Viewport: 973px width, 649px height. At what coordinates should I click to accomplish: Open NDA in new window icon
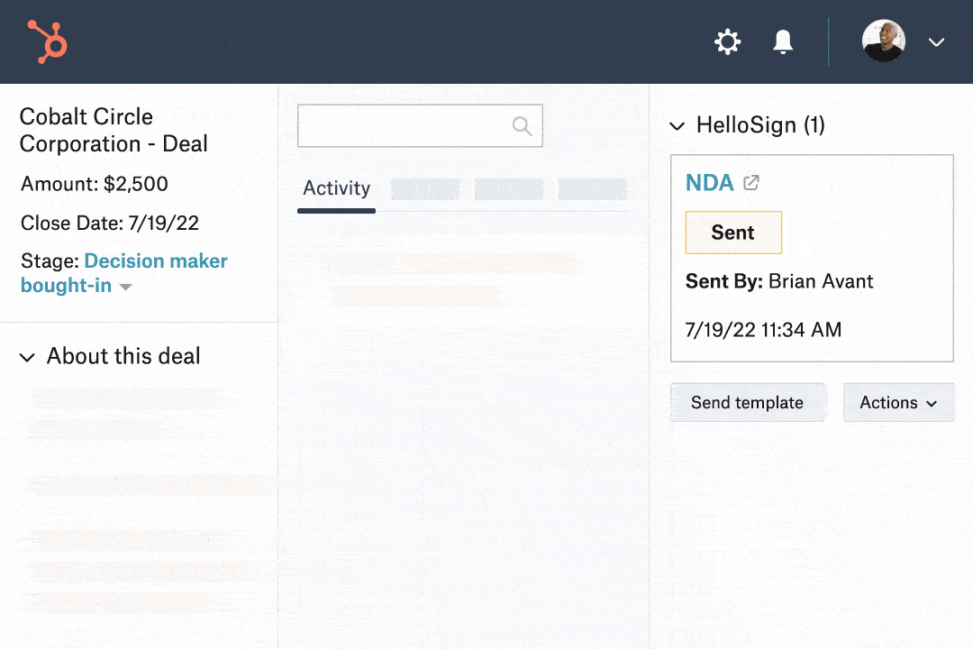pyautogui.click(x=751, y=183)
